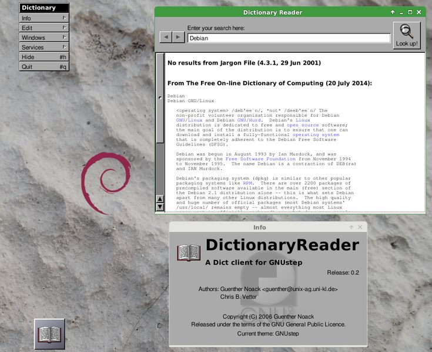The height and width of the screenshot is (352, 432).
Task: Click the Dictionary menu title bar
Action: (44, 8)
